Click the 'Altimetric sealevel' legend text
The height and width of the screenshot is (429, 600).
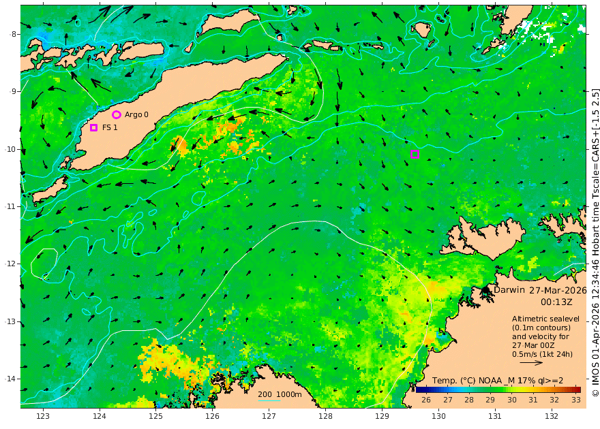pos(545,319)
